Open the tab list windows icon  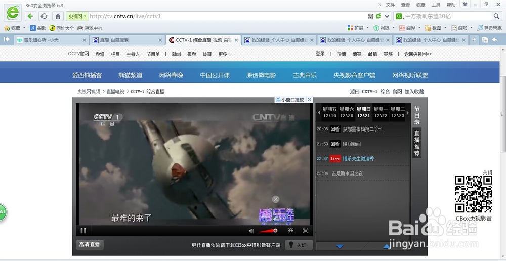pos(485,40)
